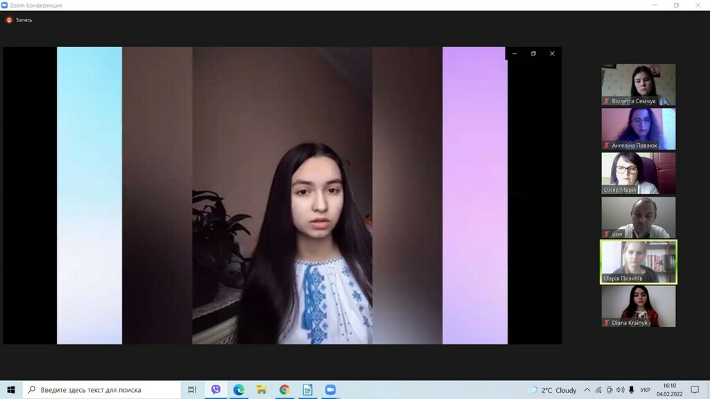Switch the УКР keyboard language indicator

click(x=645, y=390)
